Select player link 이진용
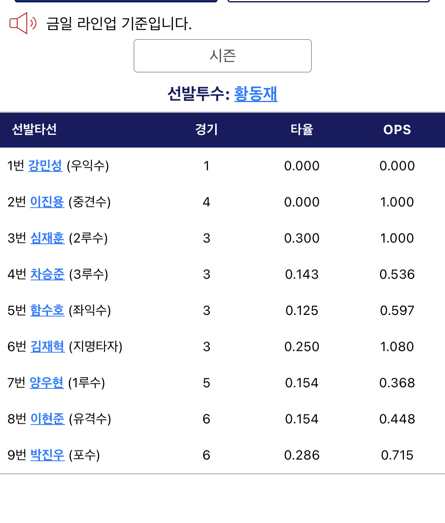 (47, 202)
